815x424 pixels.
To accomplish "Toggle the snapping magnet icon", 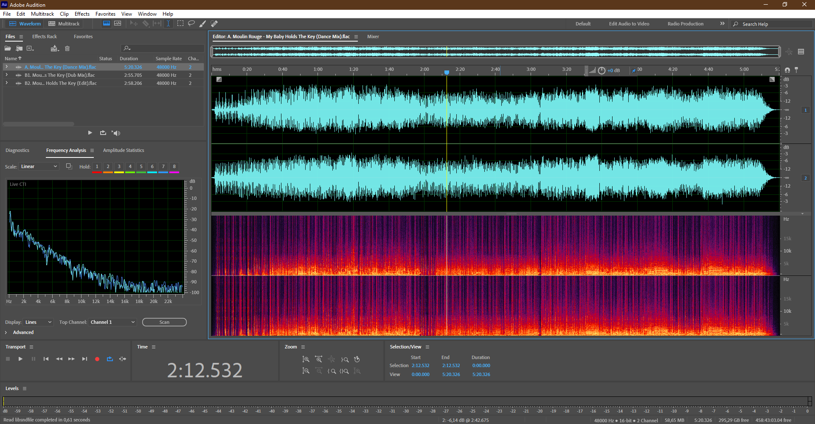I will click(787, 70).
